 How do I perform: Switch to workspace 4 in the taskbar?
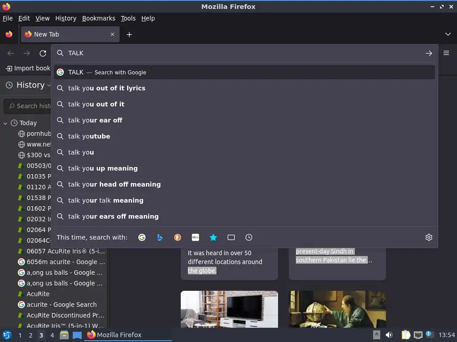point(52,335)
